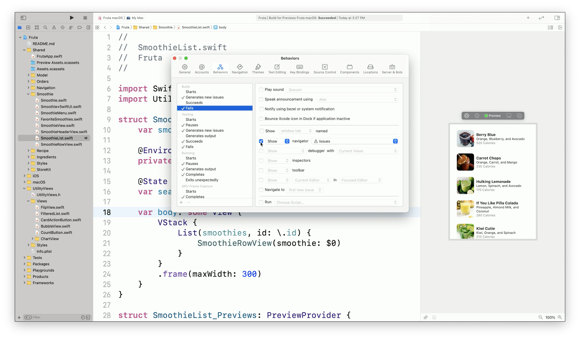Start live preview with canvas play icon
The width and height of the screenshot is (580, 339).
point(467,116)
